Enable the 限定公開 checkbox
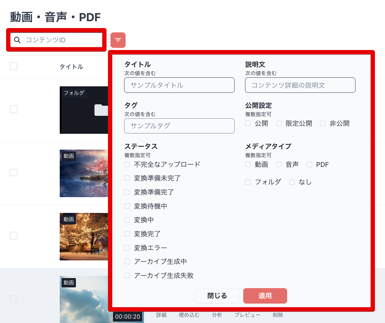The image size is (385, 323). pyautogui.click(x=279, y=123)
